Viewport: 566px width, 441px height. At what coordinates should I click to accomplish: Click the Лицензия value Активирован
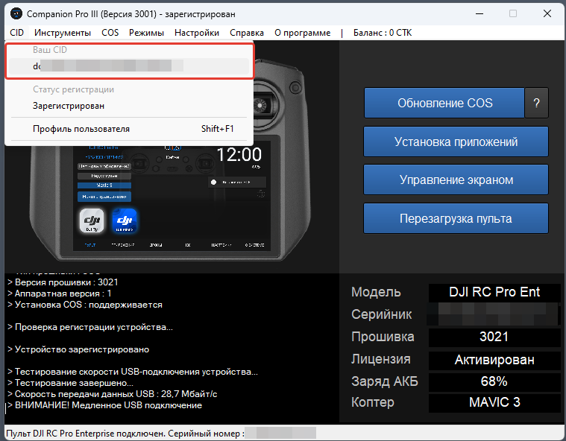pos(494,360)
